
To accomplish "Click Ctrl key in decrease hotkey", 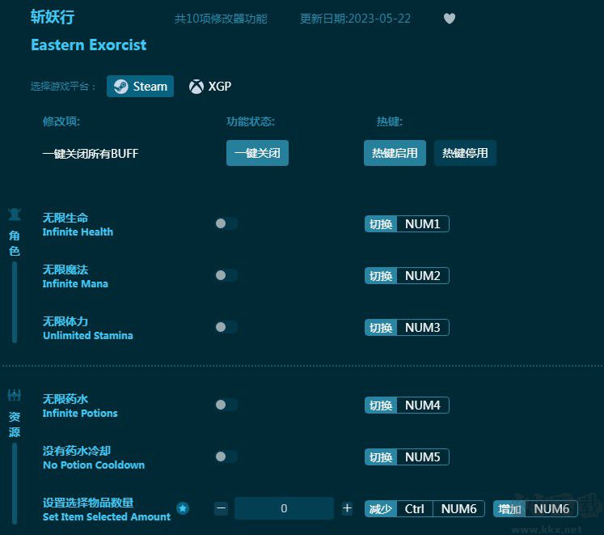I will pos(415,509).
